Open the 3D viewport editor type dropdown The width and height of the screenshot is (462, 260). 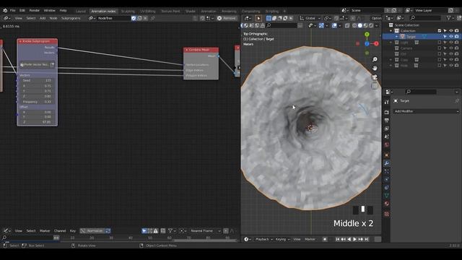248,18
